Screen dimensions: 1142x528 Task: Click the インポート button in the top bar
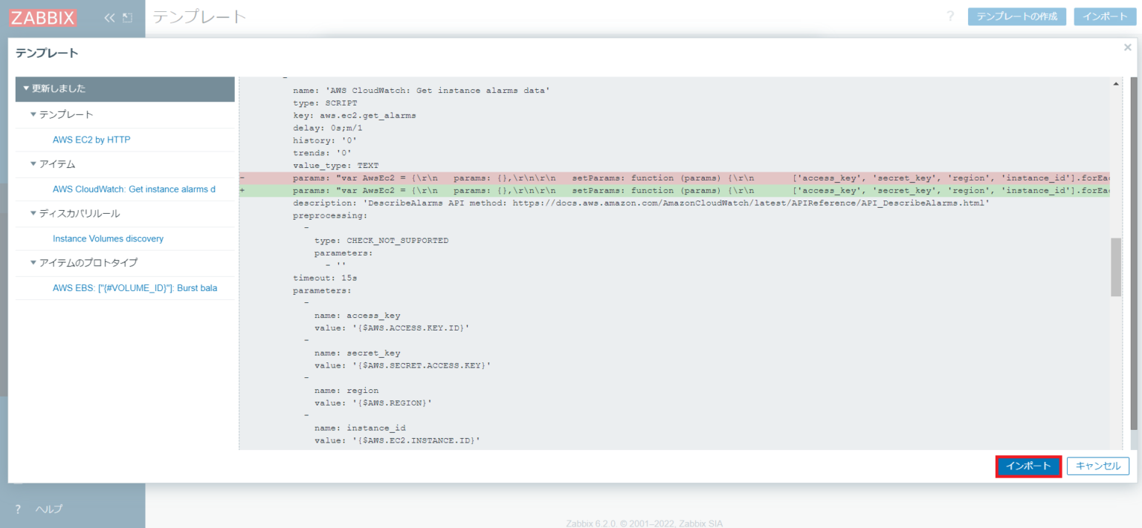[x=1105, y=16]
